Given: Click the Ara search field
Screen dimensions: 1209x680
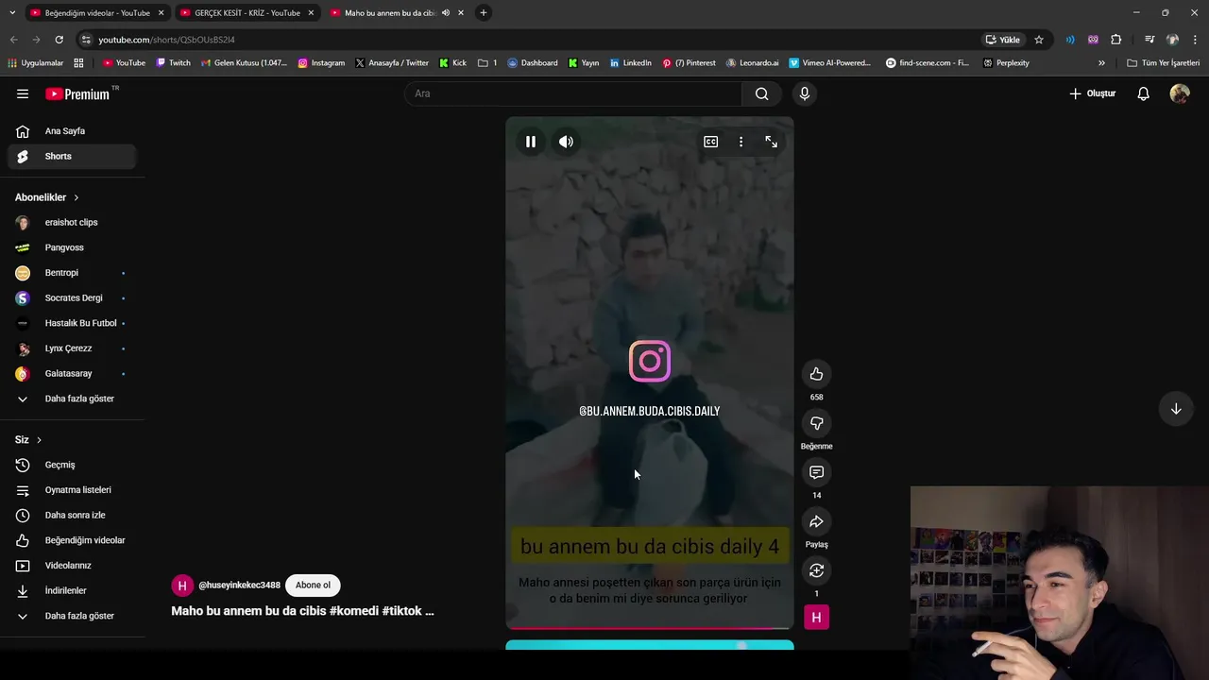Looking at the screenshot, I should pyautogui.click(x=573, y=93).
